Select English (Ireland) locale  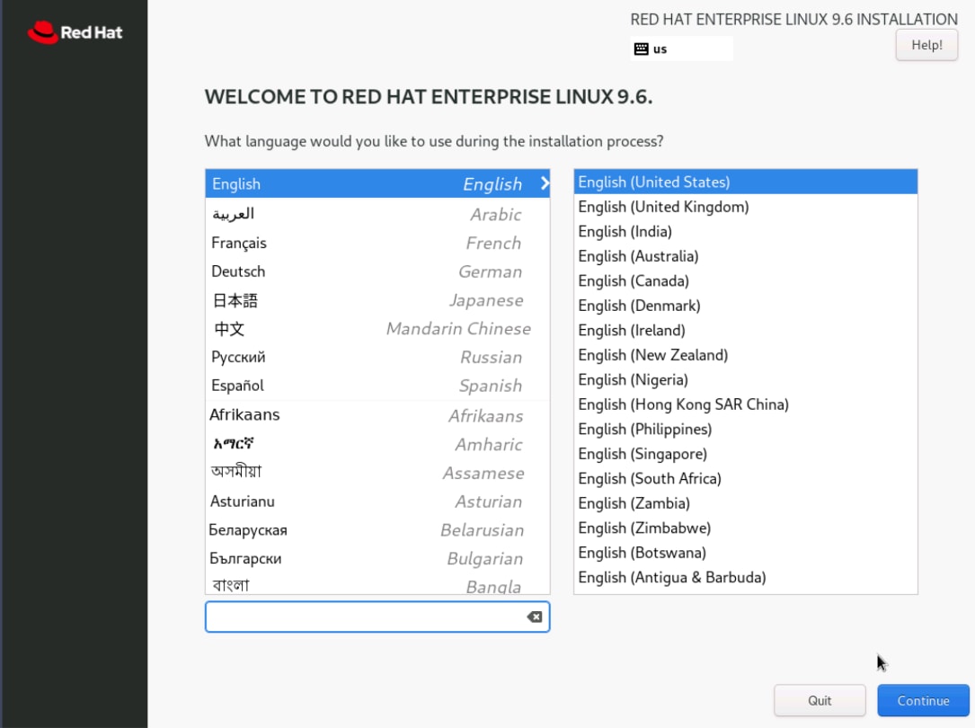click(x=746, y=330)
